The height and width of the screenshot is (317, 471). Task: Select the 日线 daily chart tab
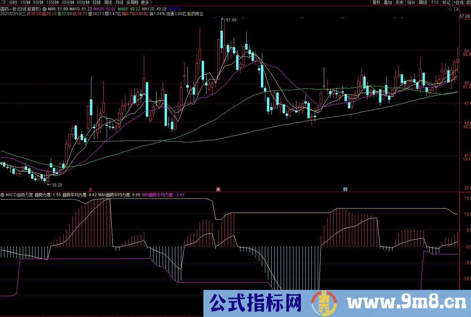[x=96, y=2]
